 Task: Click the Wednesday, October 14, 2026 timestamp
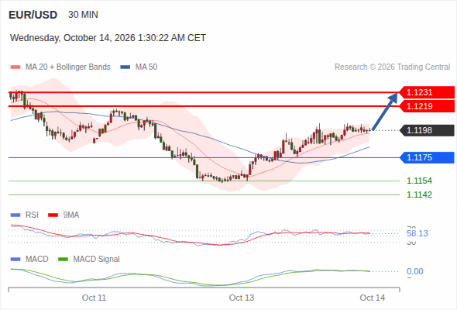pyautogui.click(x=108, y=38)
